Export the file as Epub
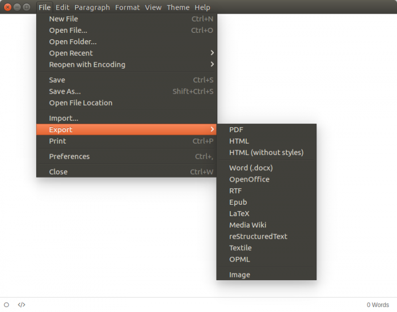Image resolution: width=397 pixels, height=312 pixels. (x=238, y=202)
